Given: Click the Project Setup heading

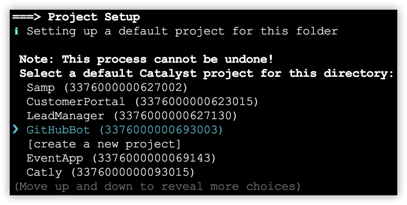Looking at the screenshot, I should coord(94,17).
